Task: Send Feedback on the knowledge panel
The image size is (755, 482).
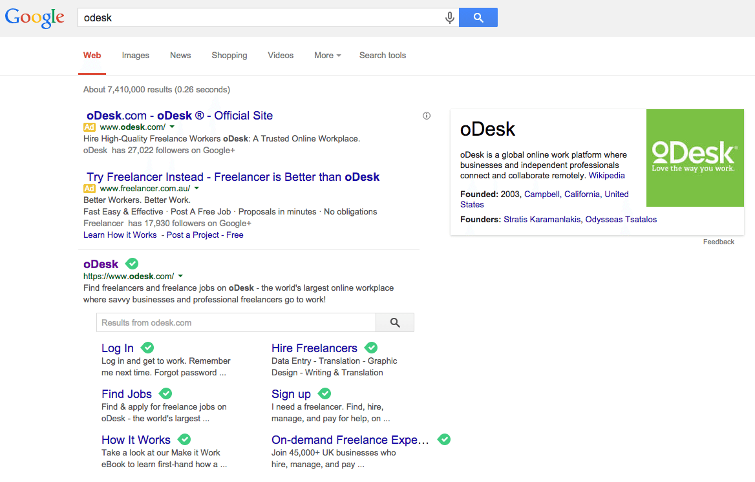Action: point(718,242)
